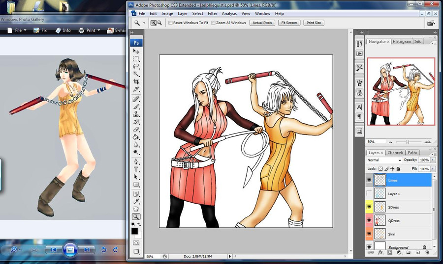This screenshot has width=443, height=264.
Task: Click the delete layer trash icon
Action: [x=427, y=252]
